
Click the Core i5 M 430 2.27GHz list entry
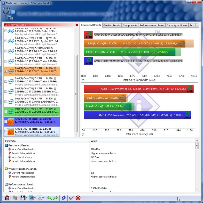pos(32,81)
